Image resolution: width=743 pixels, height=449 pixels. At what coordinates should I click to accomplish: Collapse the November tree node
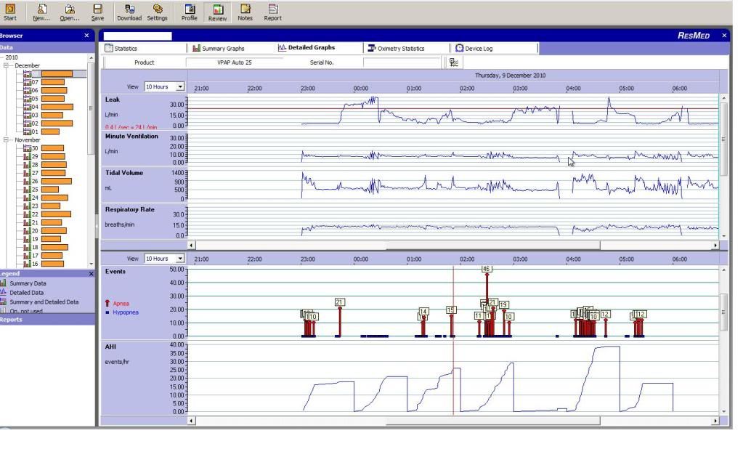(x=6, y=140)
